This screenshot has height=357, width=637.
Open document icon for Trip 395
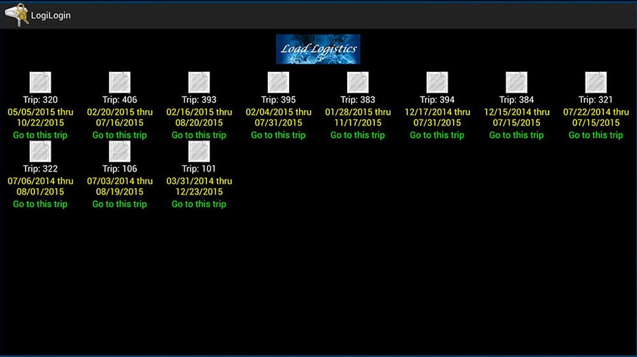tap(278, 82)
